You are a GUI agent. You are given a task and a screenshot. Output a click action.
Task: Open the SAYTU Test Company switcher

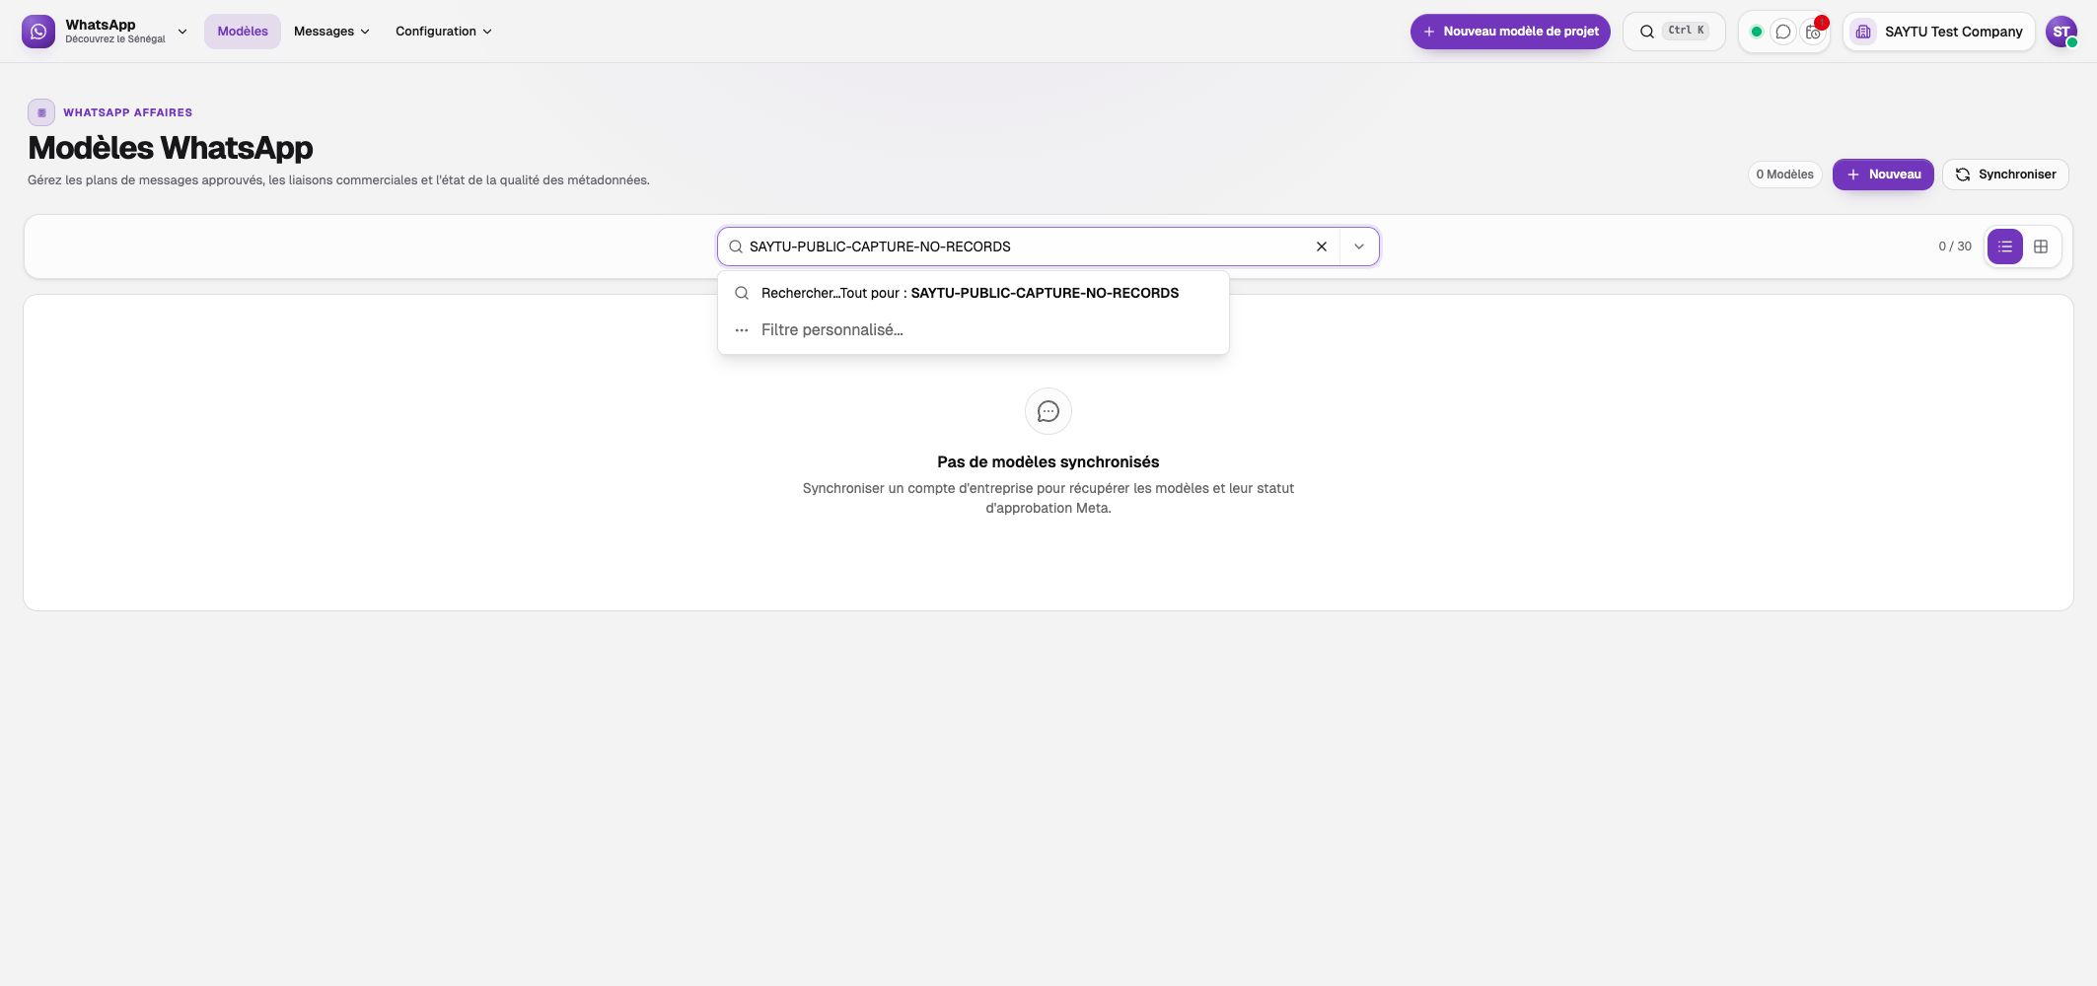(1939, 32)
